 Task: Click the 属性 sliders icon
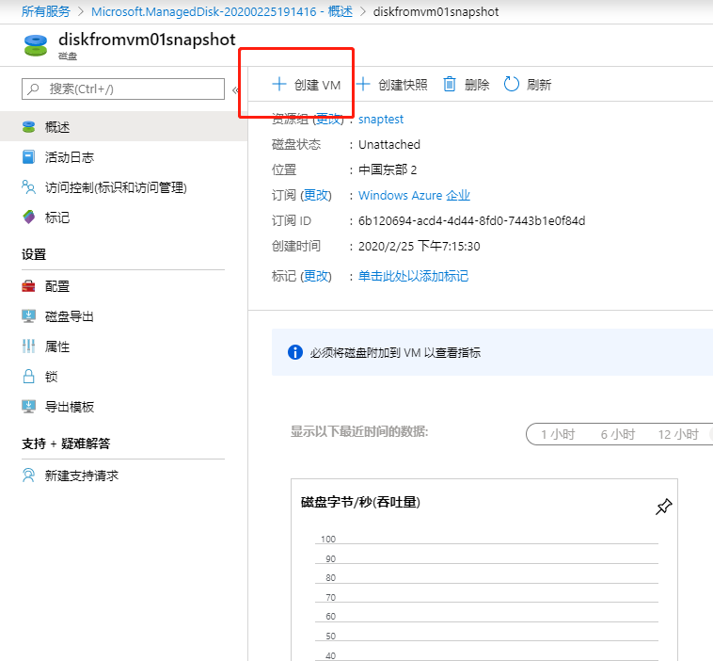(x=28, y=346)
